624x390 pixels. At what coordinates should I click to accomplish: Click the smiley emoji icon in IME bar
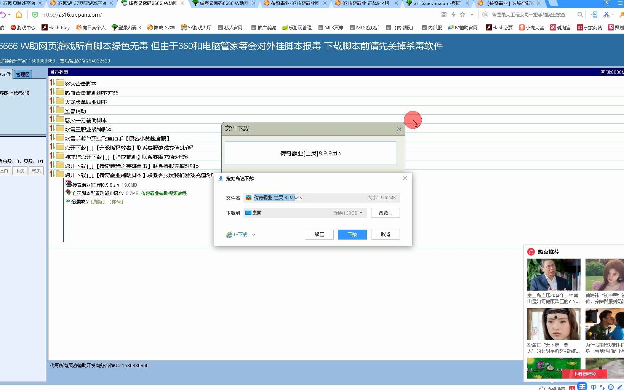coord(611,387)
